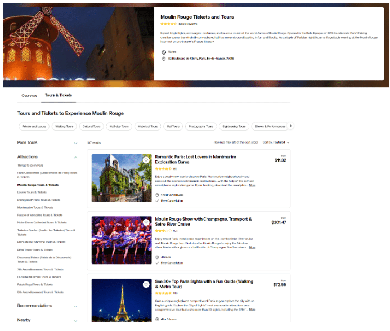This screenshot has width=390, height=331.
Task: Open Palais Royal Tours & Tickets link
Action: point(35,284)
